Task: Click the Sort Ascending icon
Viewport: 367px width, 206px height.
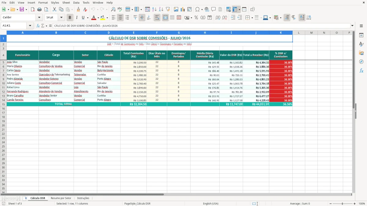Action: (154, 9)
